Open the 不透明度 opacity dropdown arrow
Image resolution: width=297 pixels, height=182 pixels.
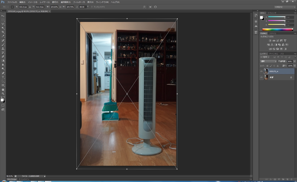(x=295, y=61)
